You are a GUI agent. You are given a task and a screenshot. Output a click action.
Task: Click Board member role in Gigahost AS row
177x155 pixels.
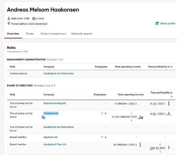pyautogui.click(x=18, y=137)
